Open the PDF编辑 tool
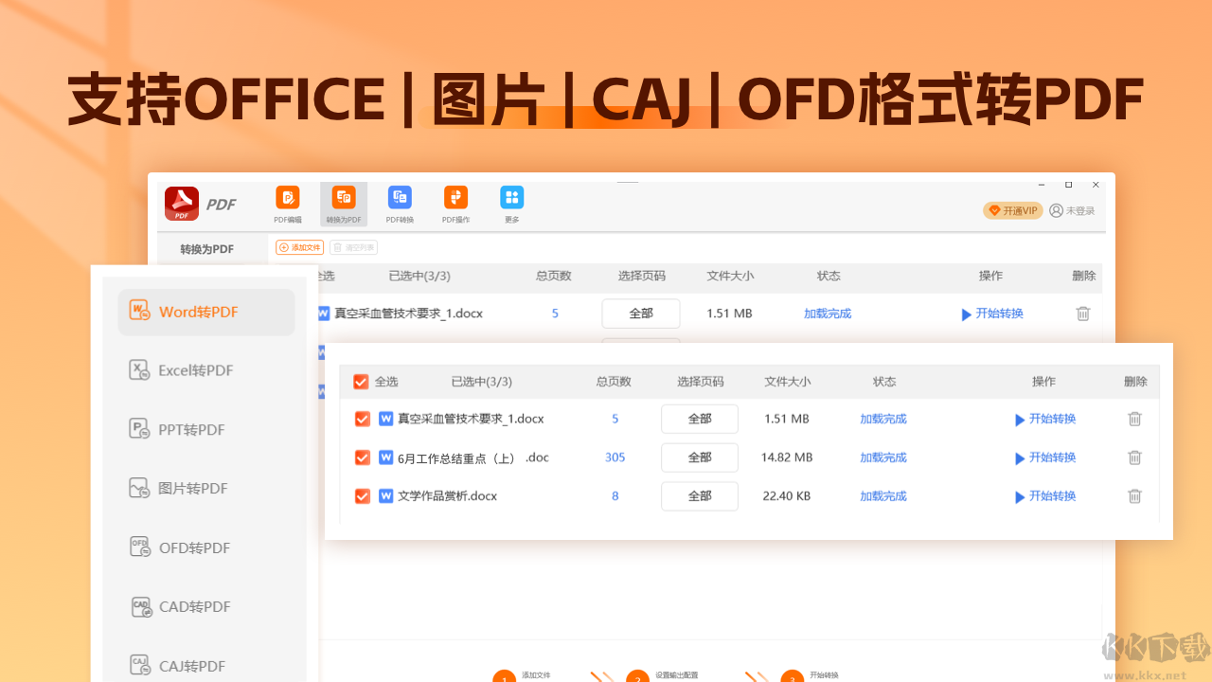 pyautogui.click(x=287, y=203)
